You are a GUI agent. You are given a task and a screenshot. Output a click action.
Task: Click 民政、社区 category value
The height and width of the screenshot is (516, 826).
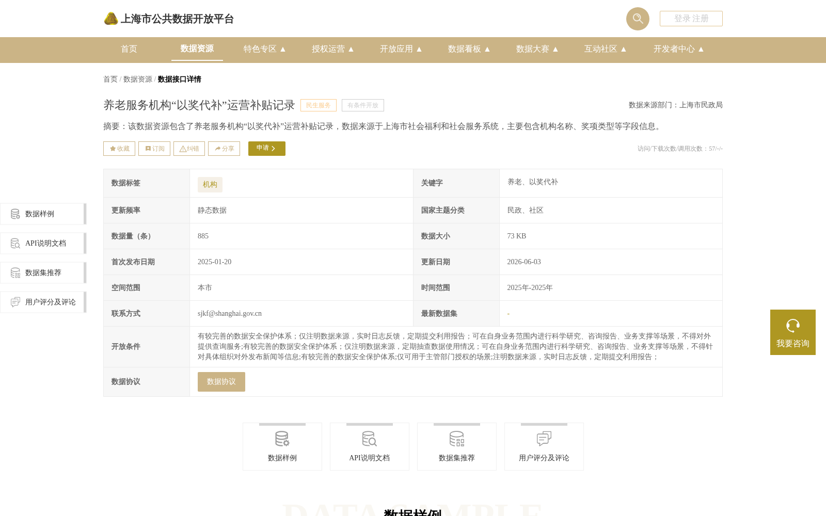[x=526, y=211]
